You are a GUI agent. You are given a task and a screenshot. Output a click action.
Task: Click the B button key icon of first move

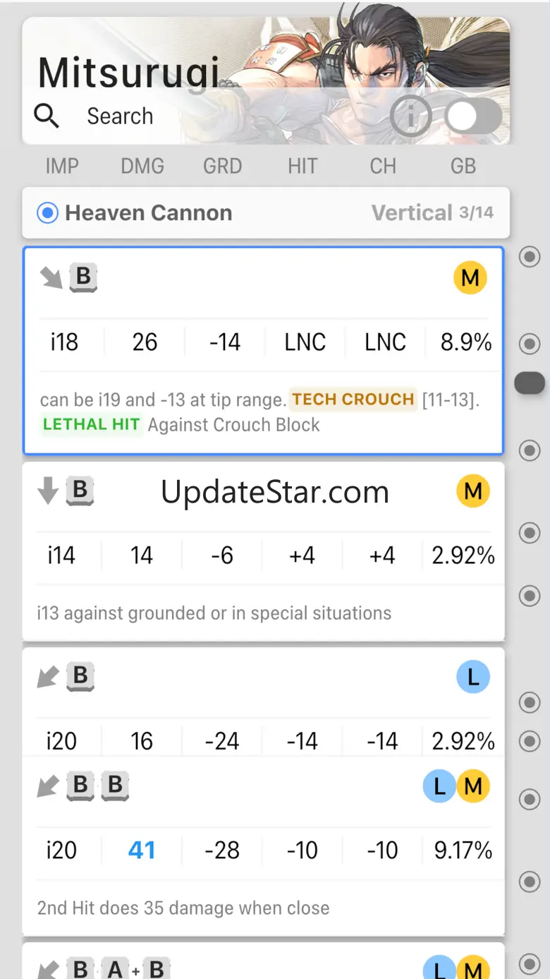click(x=83, y=277)
